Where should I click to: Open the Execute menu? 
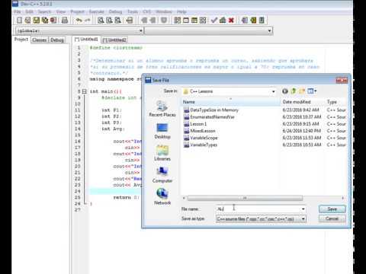tap(97, 11)
